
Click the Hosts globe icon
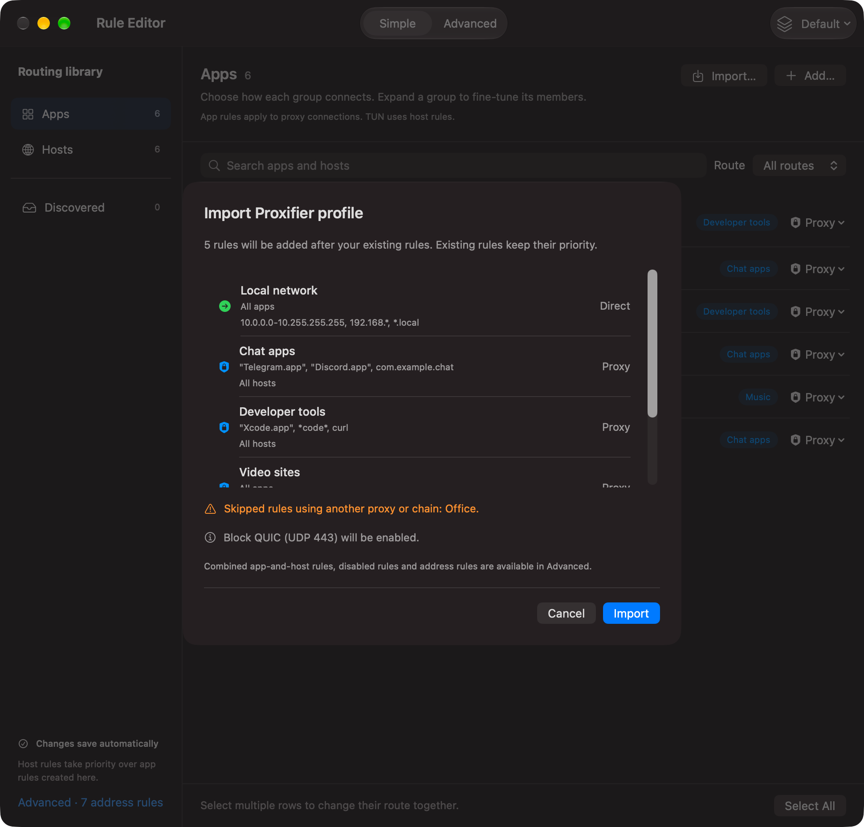(x=28, y=150)
